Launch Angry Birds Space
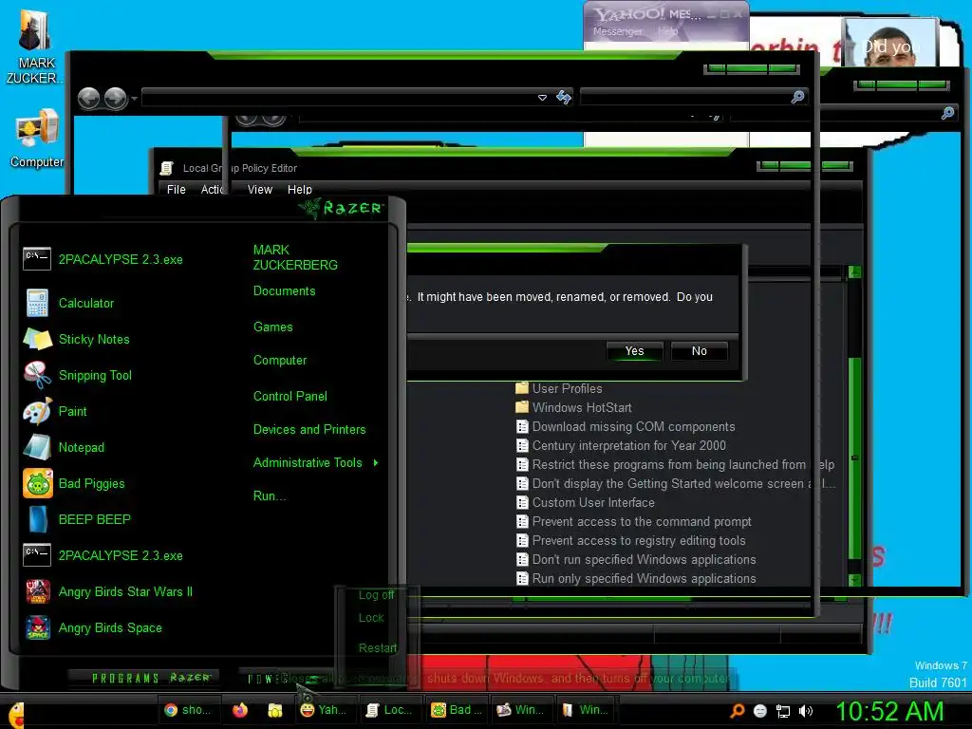This screenshot has width=972, height=729. point(93,627)
